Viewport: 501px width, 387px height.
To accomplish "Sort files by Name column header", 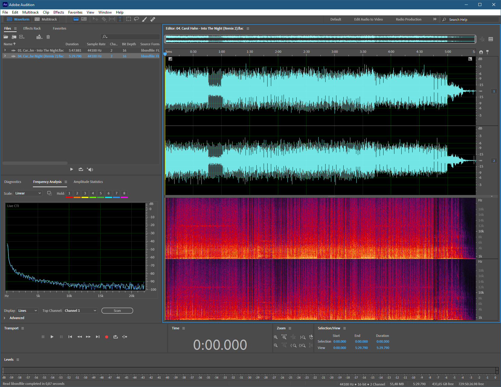I will click(x=9, y=44).
